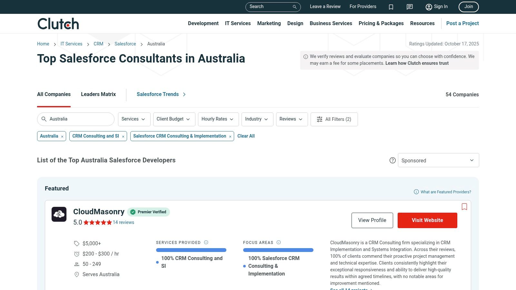
Task: Click the Premier Verified badge on CloudMasonry
Action: [149, 212]
